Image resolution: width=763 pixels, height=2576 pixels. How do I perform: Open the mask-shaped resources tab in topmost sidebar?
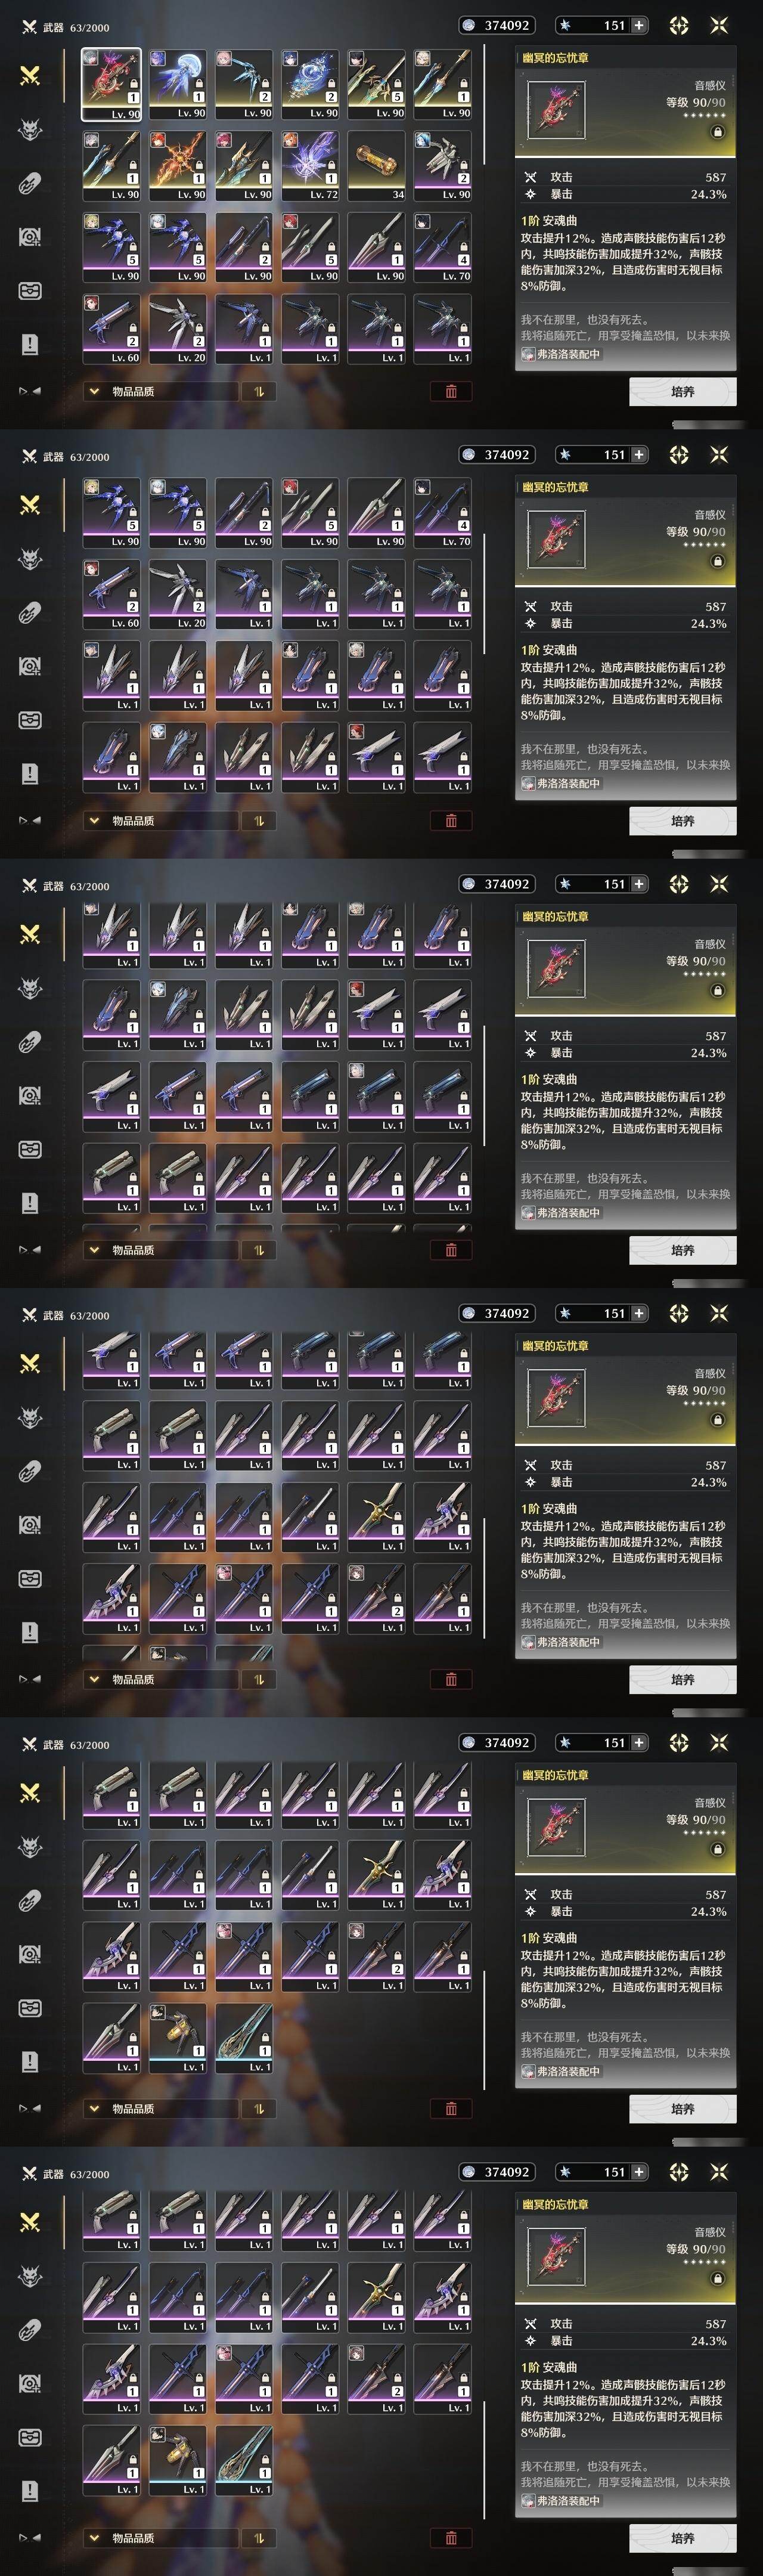pos(30,291)
